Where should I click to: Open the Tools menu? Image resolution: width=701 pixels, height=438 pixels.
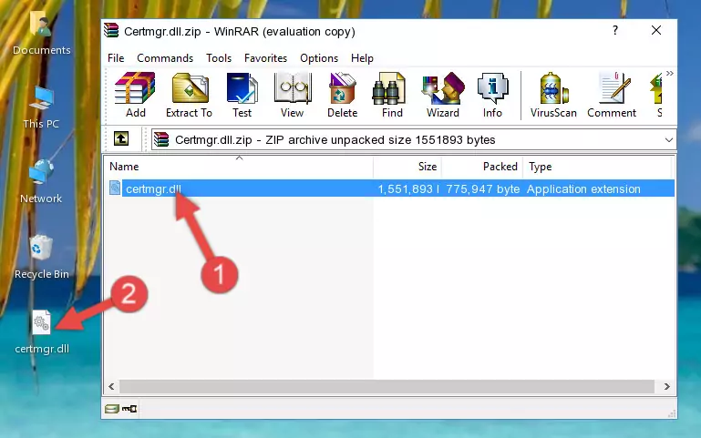(219, 58)
